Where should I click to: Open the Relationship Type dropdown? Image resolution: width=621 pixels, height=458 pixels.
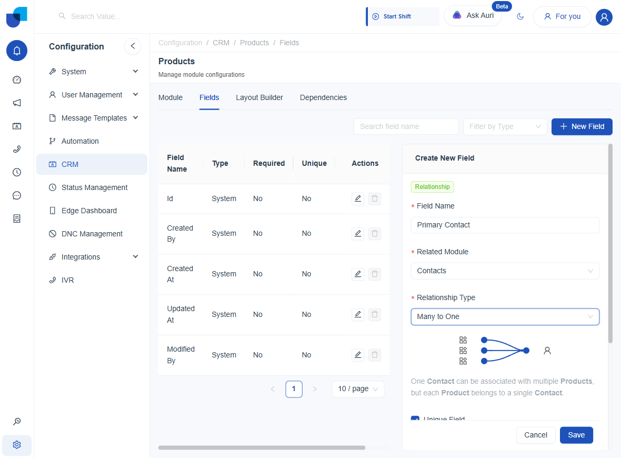pos(505,317)
